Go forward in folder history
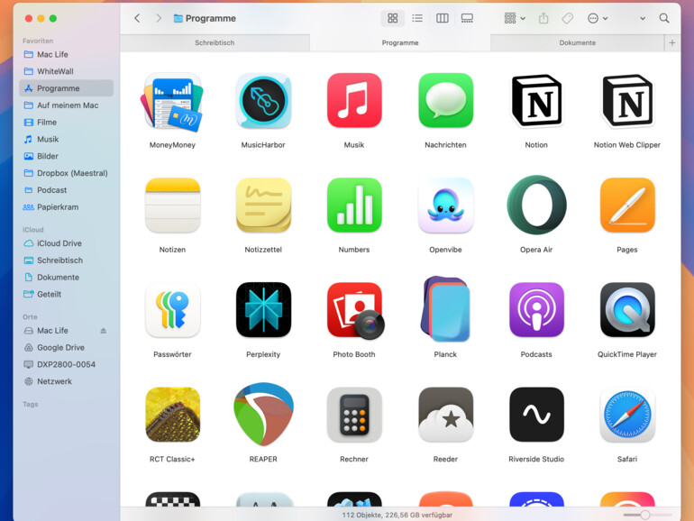This screenshot has width=694, height=521. 159,18
